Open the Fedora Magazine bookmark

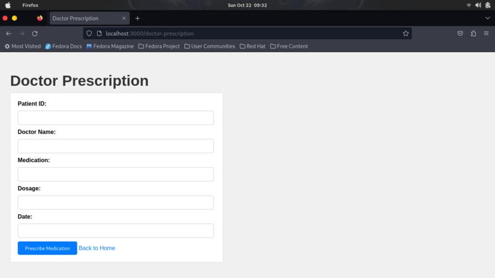point(110,46)
